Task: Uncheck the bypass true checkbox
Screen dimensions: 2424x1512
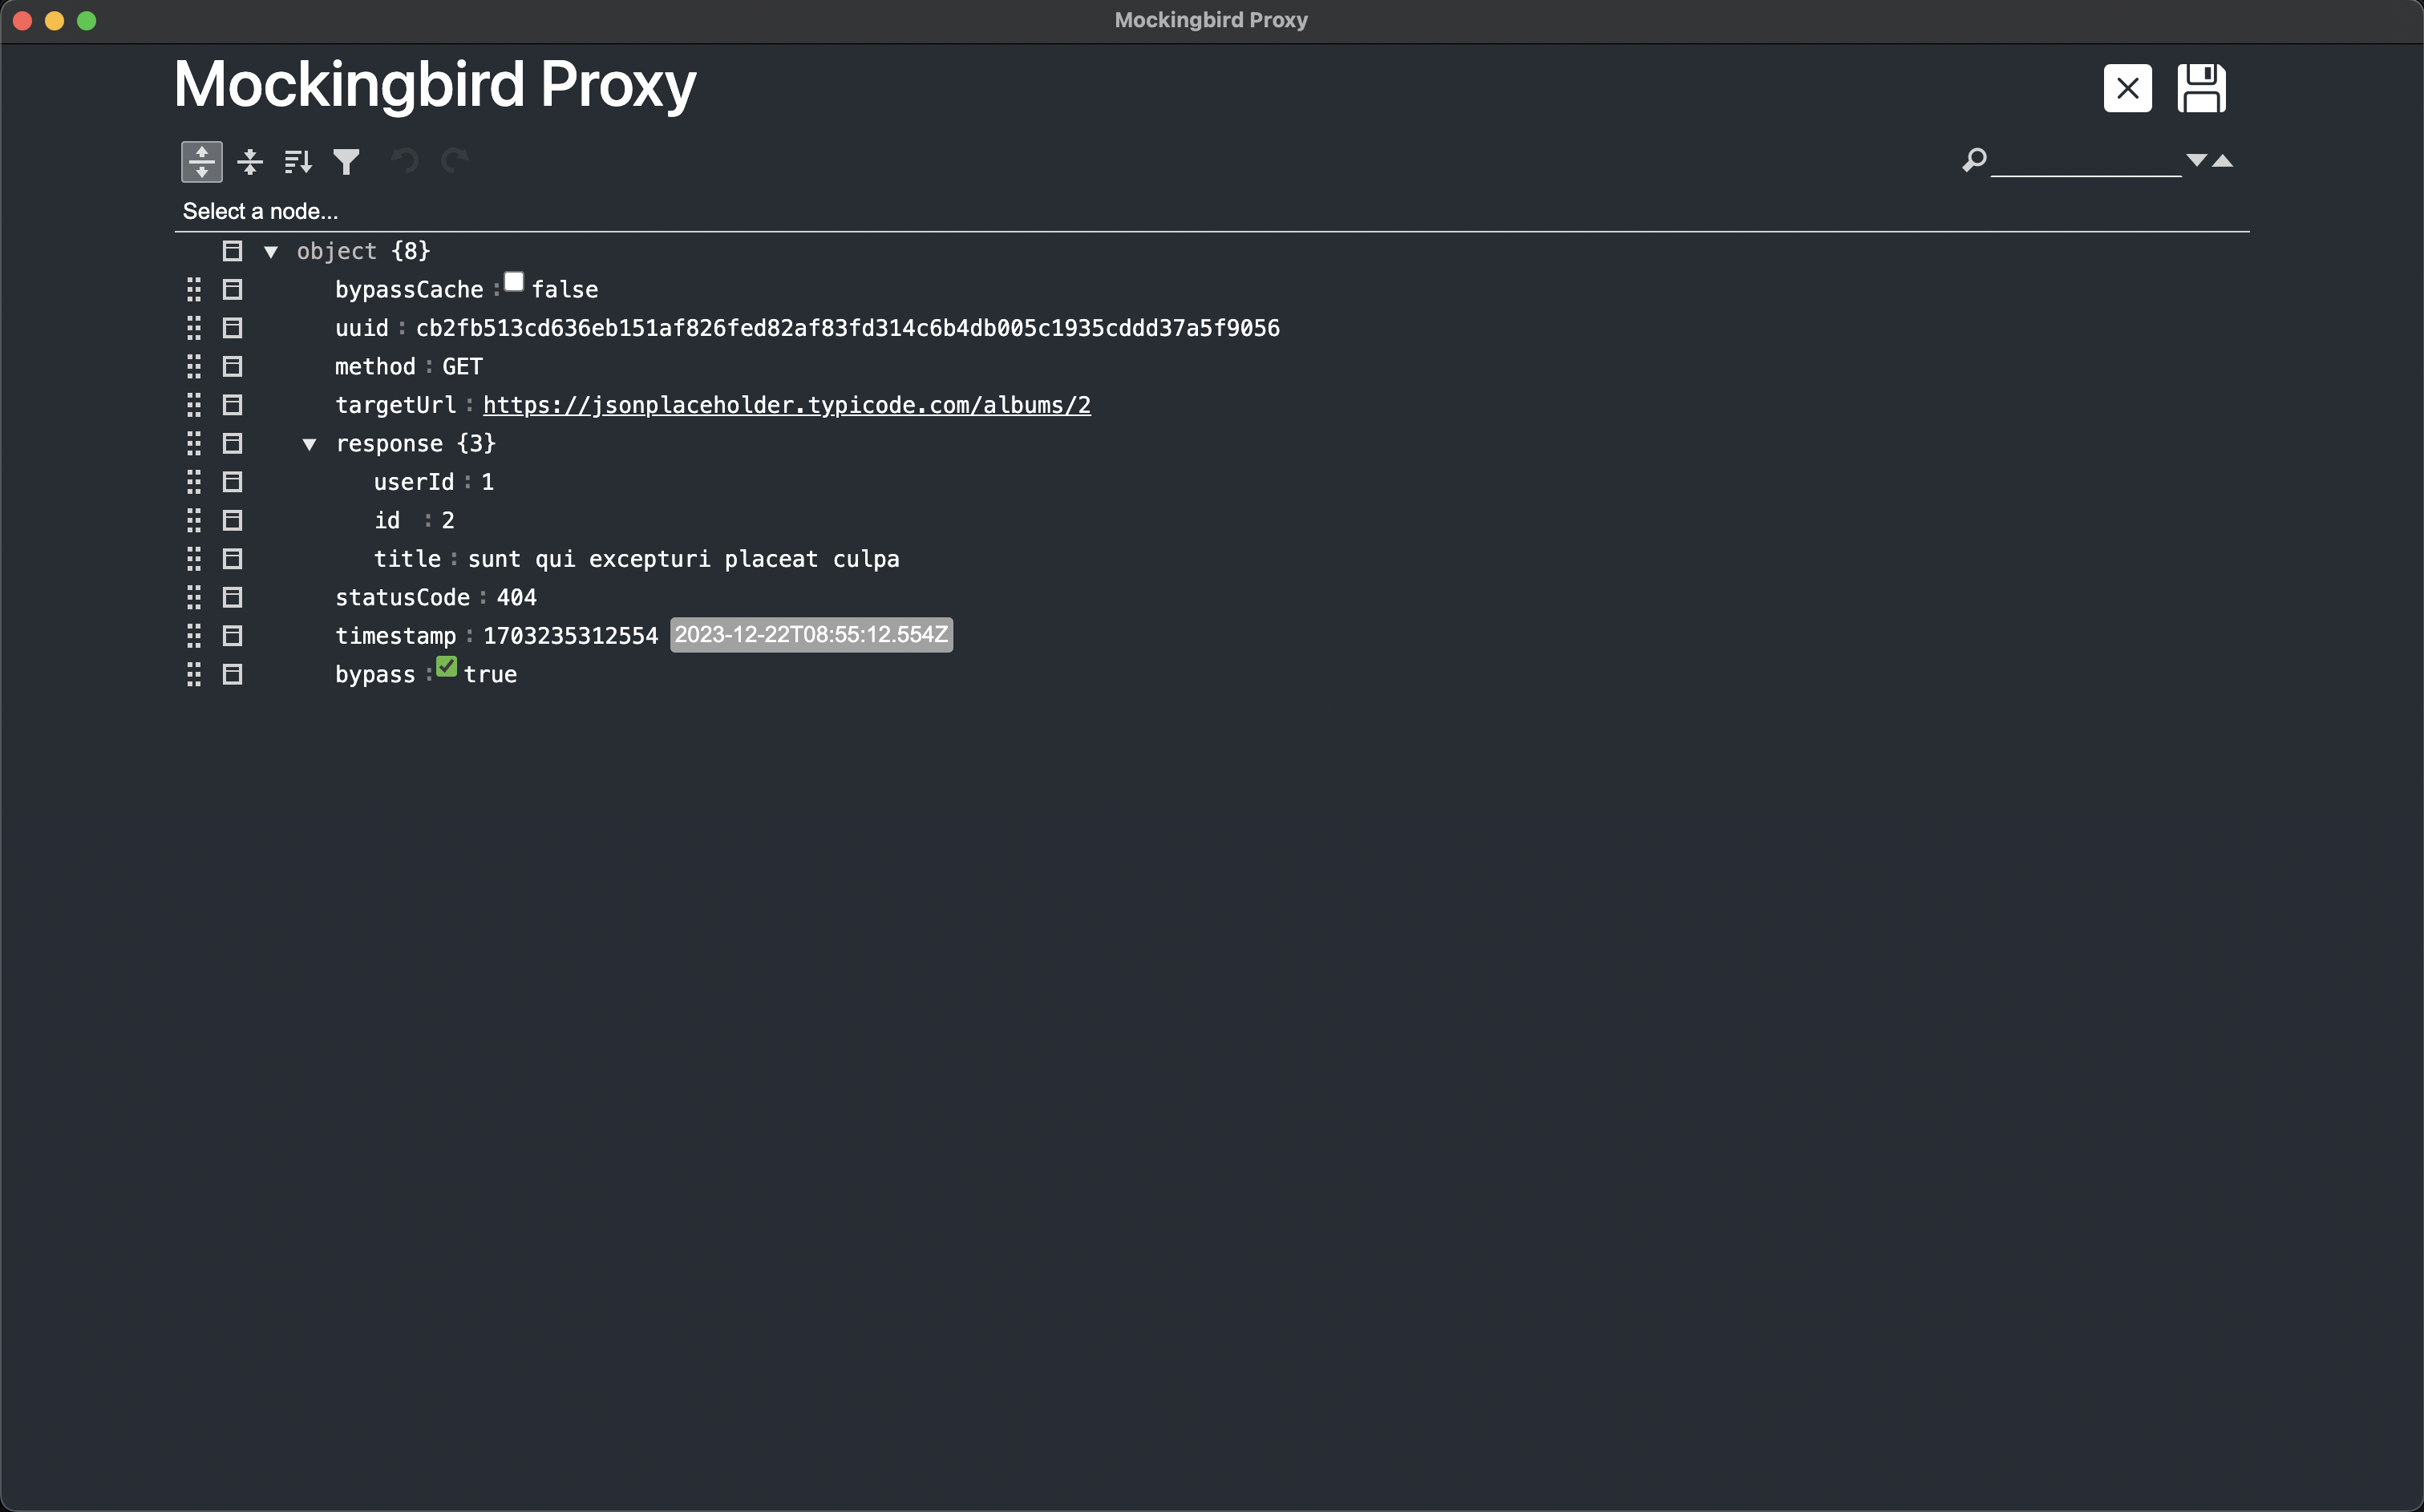Action: [447, 667]
